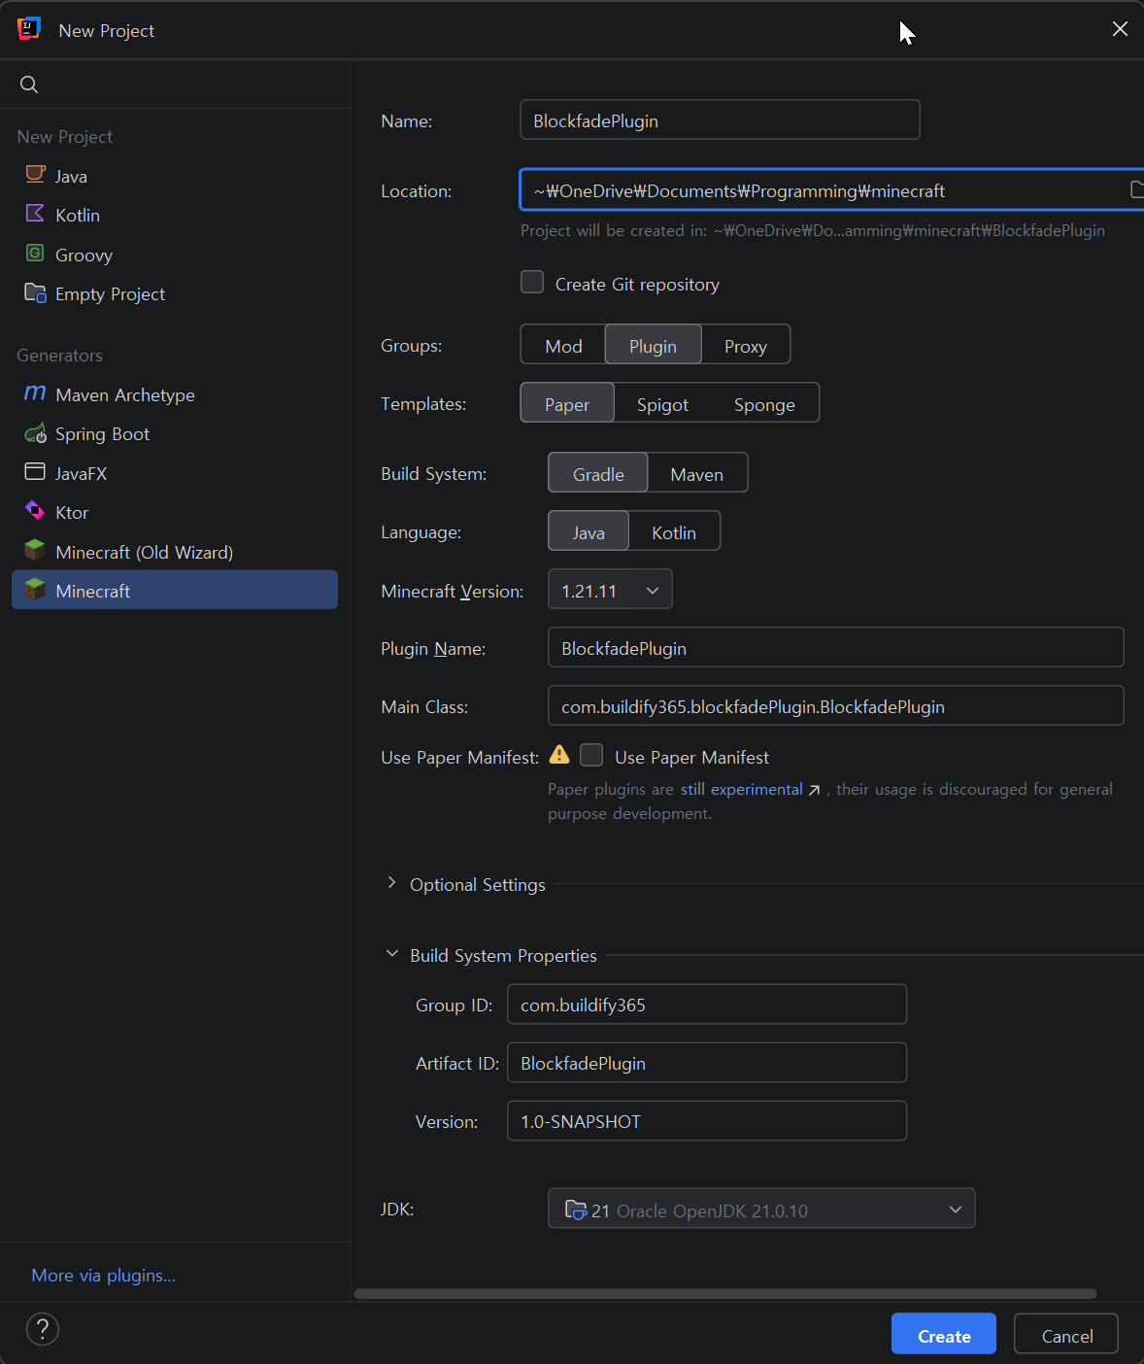The image size is (1144, 1364).
Task: Choose the Sponge template
Action: [x=764, y=404]
